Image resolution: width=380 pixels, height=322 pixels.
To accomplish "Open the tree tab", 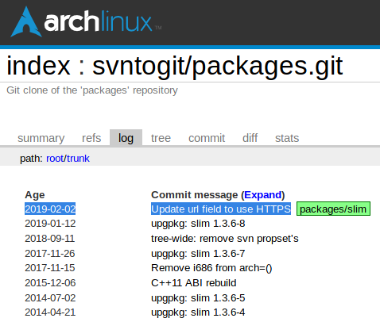I will pos(161,138).
